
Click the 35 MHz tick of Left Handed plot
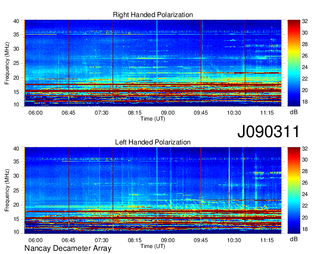pyautogui.click(x=16, y=162)
